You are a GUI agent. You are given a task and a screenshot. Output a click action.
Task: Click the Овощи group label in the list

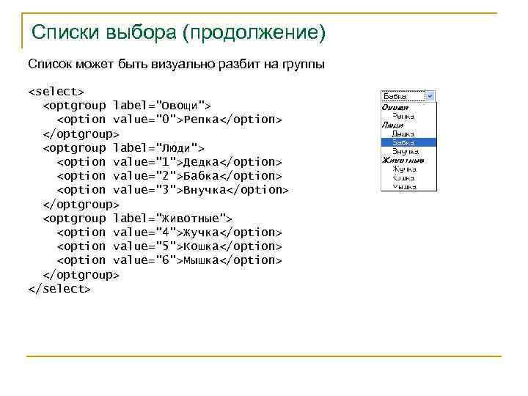(395, 107)
